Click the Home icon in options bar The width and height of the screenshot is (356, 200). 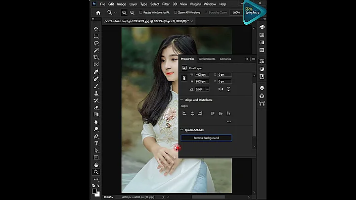[98, 13]
